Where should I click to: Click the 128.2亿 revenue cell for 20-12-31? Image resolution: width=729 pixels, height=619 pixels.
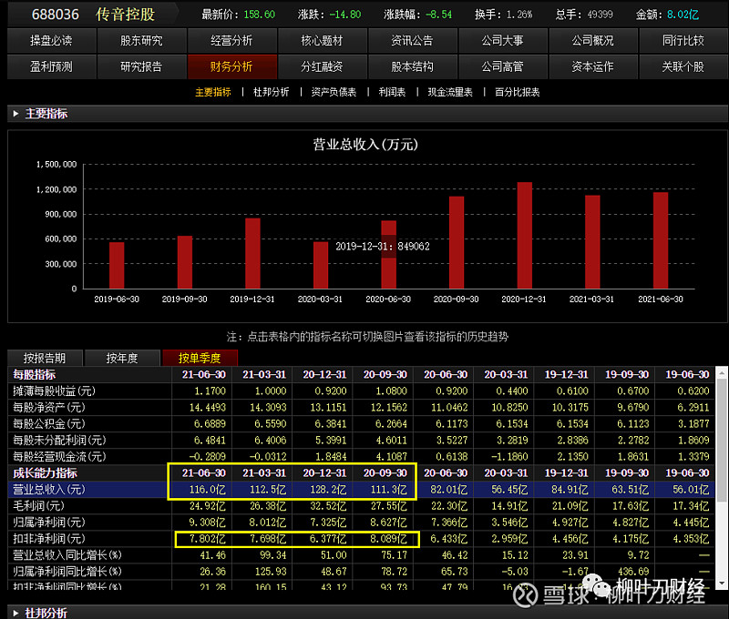coord(328,490)
